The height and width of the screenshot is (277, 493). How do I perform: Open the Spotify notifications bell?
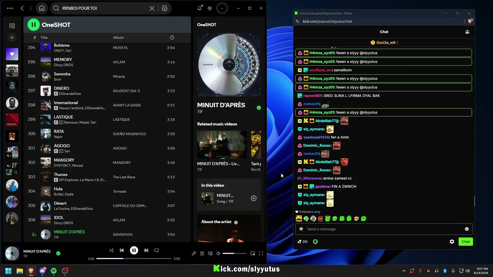tap(200, 8)
